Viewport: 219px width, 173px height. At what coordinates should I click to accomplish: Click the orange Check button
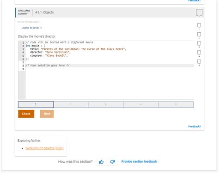(26, 114)
